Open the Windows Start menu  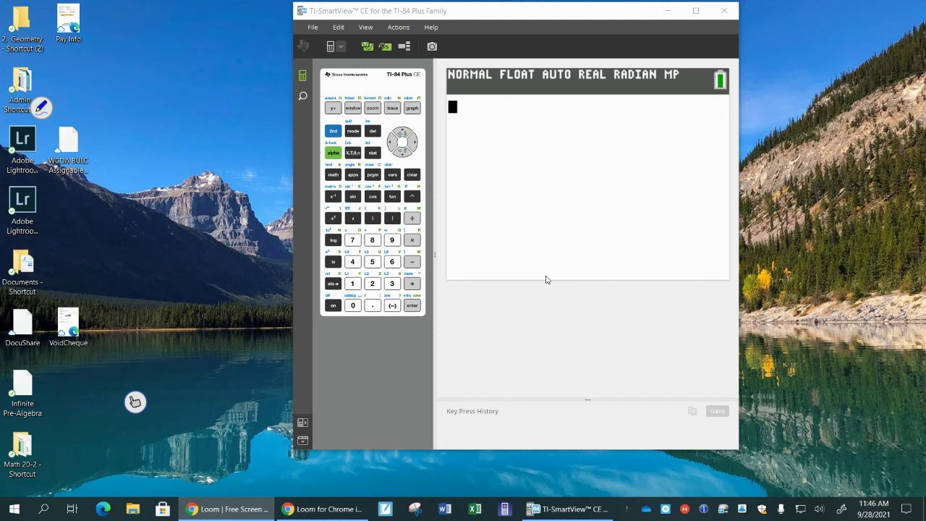pyautogui.click(x=14, y=509)
